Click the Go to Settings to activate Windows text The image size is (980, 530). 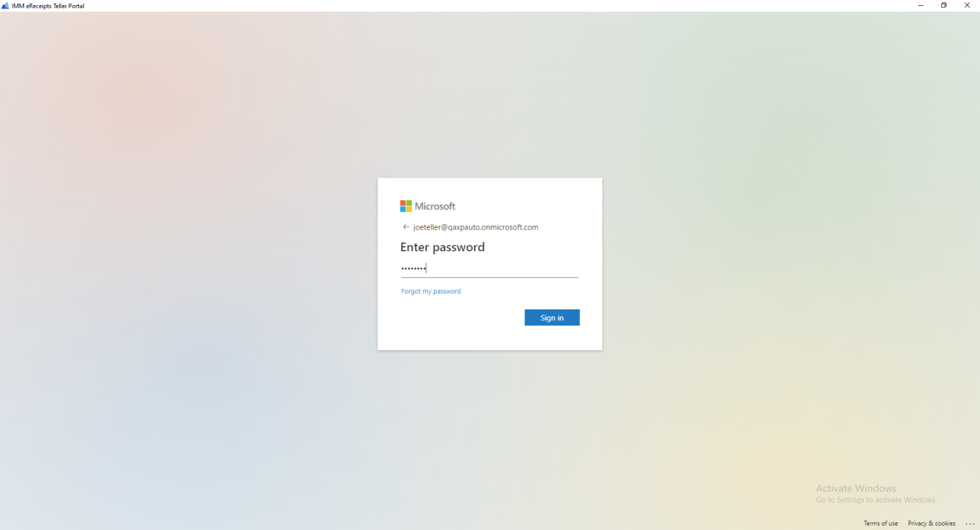pos(876,500)
